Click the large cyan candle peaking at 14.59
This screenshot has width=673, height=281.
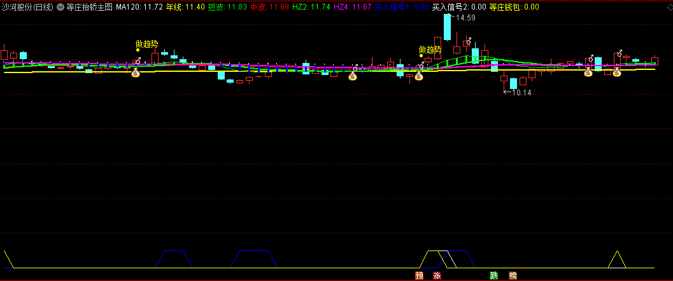coord(447,27)
